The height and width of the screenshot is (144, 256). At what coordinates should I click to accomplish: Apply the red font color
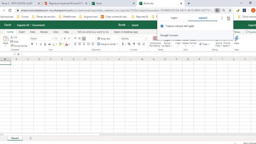point(66,44)
